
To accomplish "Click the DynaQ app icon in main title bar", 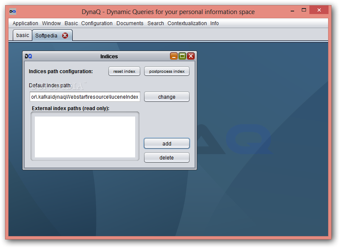I will coord(13,11).
